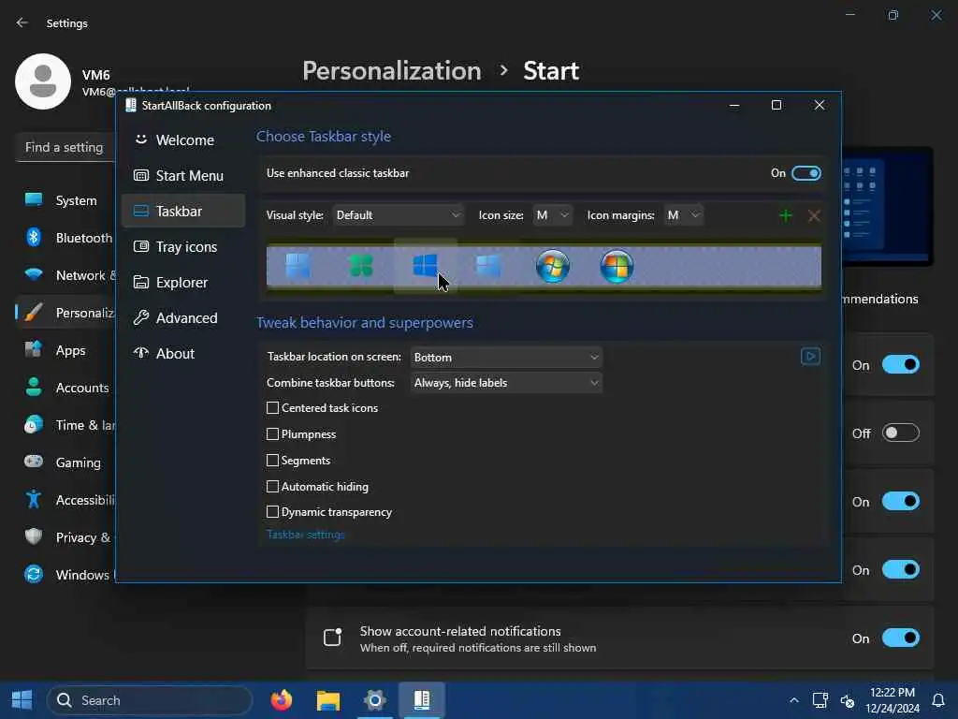Image resolution: width=958 pixels, height=719 pixels.
Task: Click the play preview icon near Taskbar location
Action: point(810,357)
